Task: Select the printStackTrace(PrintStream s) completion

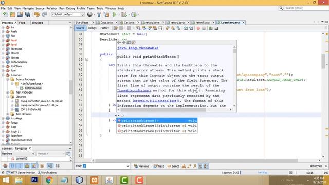Action: click(x=157, y=125)
